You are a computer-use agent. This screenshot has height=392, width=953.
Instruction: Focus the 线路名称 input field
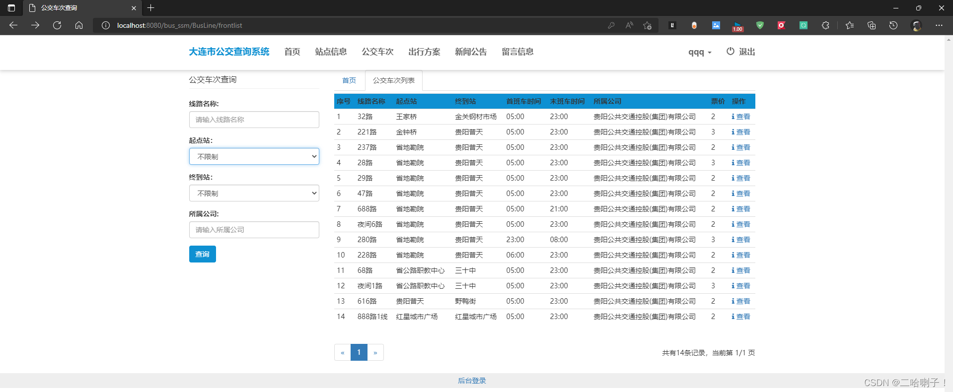(254, 120)
